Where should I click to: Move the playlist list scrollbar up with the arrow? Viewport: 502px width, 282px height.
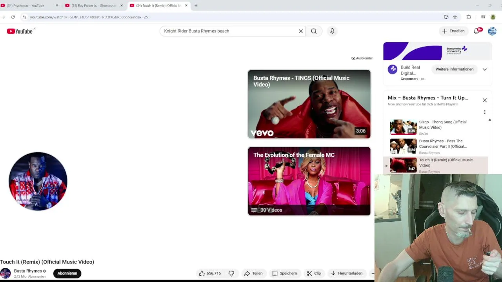(x=490, y=120)
